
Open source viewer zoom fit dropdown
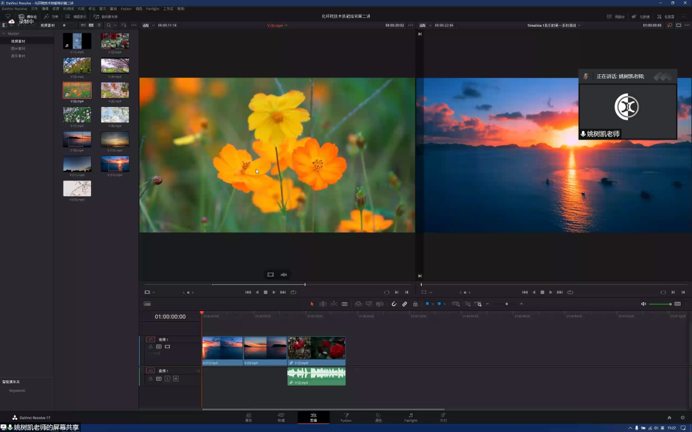pyautogui.click(x=147, y=25)
